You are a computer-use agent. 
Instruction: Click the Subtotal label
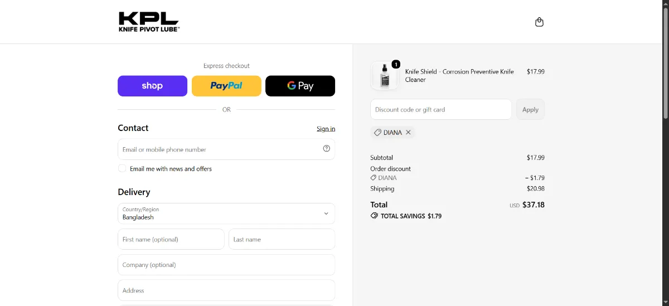381,158
